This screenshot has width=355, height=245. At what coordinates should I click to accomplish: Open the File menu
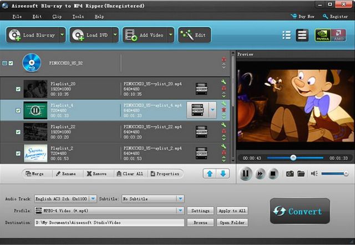[x=17, y=17]
